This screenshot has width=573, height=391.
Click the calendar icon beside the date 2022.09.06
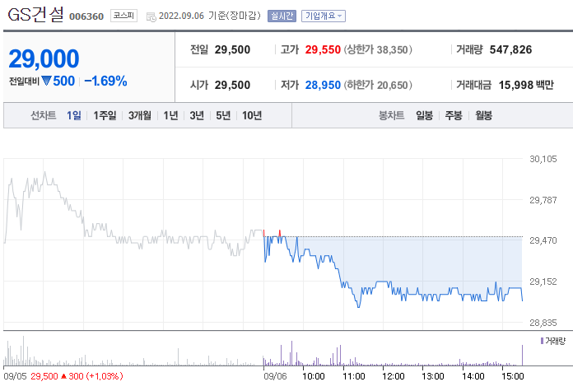[x=151, y=16]
